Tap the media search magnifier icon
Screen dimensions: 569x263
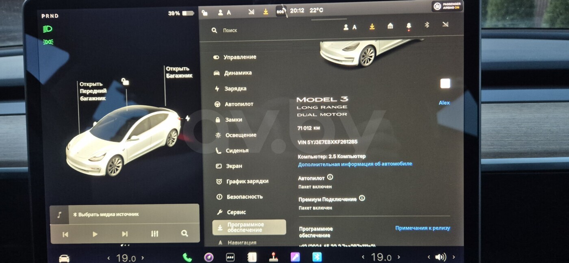[185, 233]
